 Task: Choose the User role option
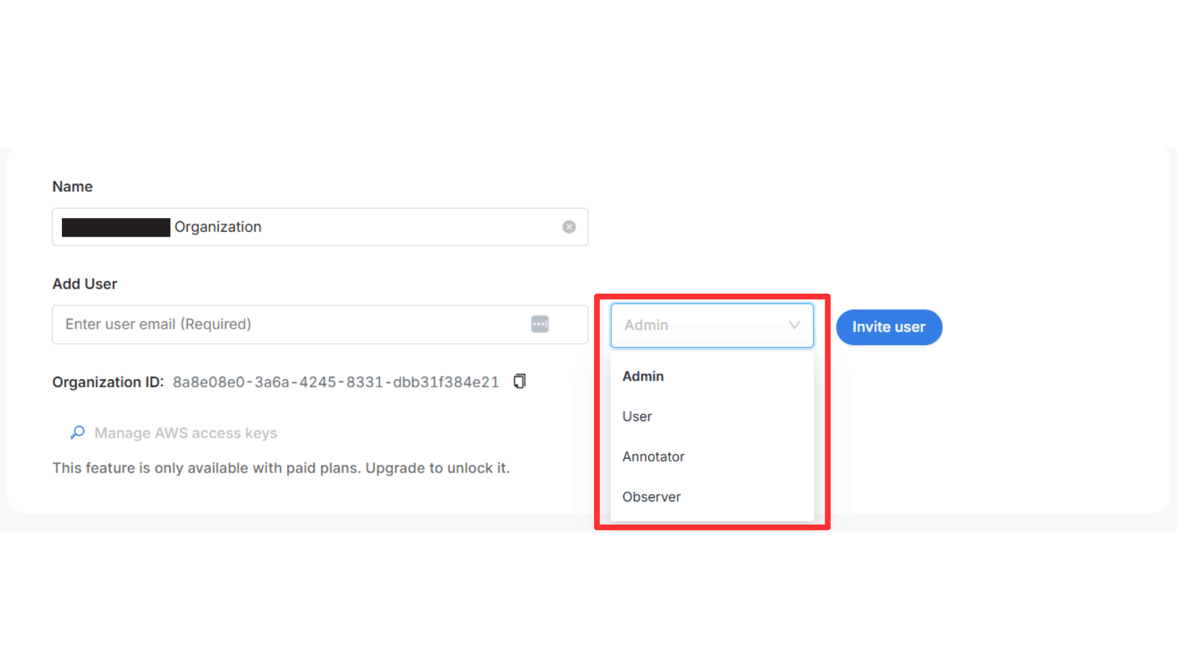[637, 417]
